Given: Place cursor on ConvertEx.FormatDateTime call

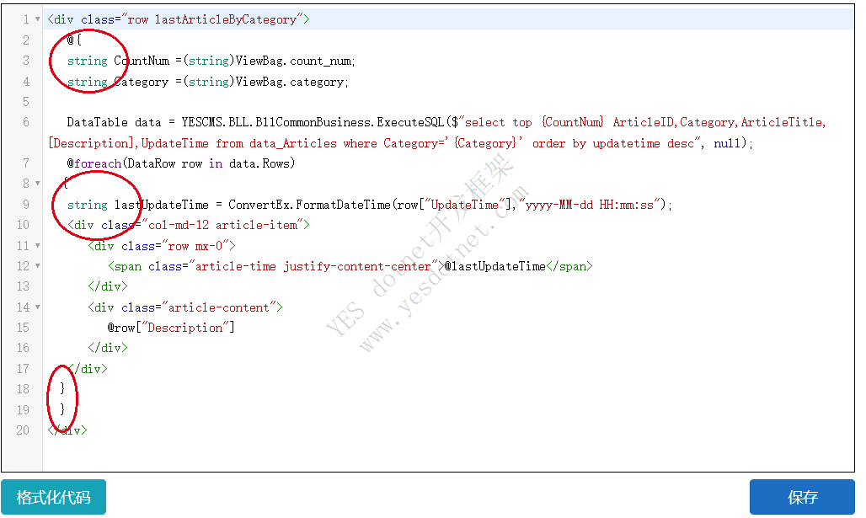Looking at the screenshot, I should click(x=320, y=205).
